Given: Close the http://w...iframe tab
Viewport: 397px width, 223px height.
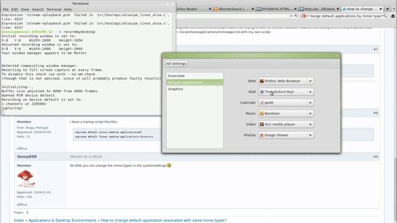Looking at the screenshot, I should [x=337, y=9].
